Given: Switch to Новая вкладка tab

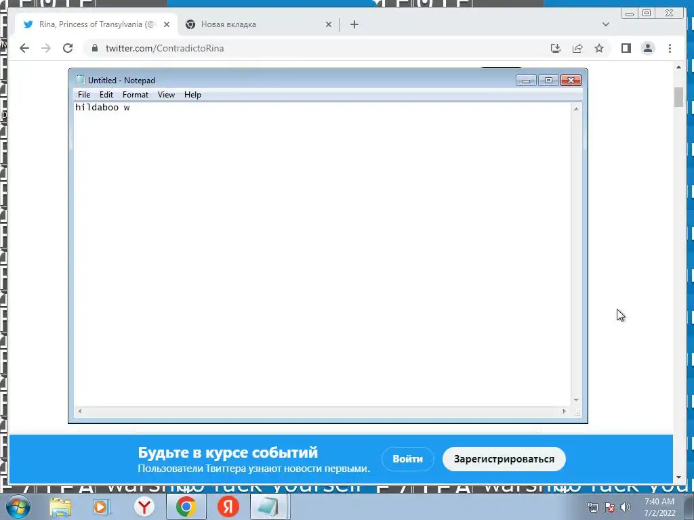Looking at the screenshot, I should tap(258, 24).
